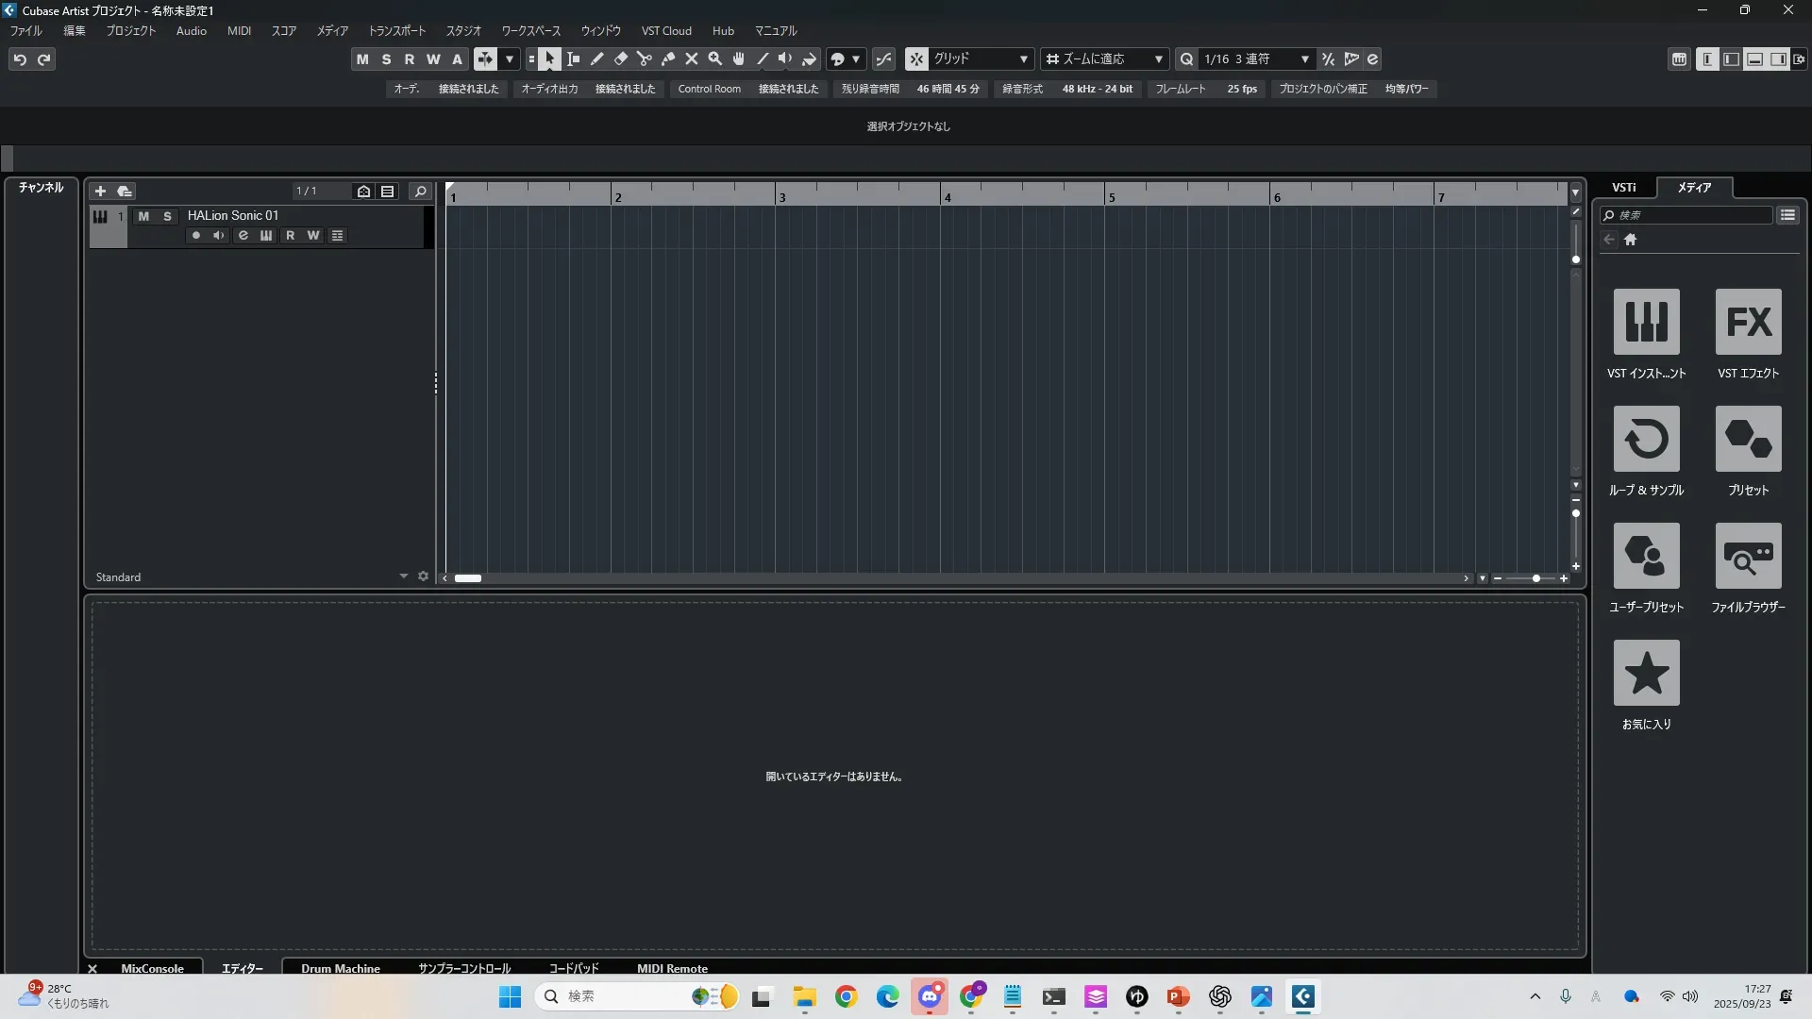
Task: Open VST Instruments media tile
Action: click(x=1646, y=322)
